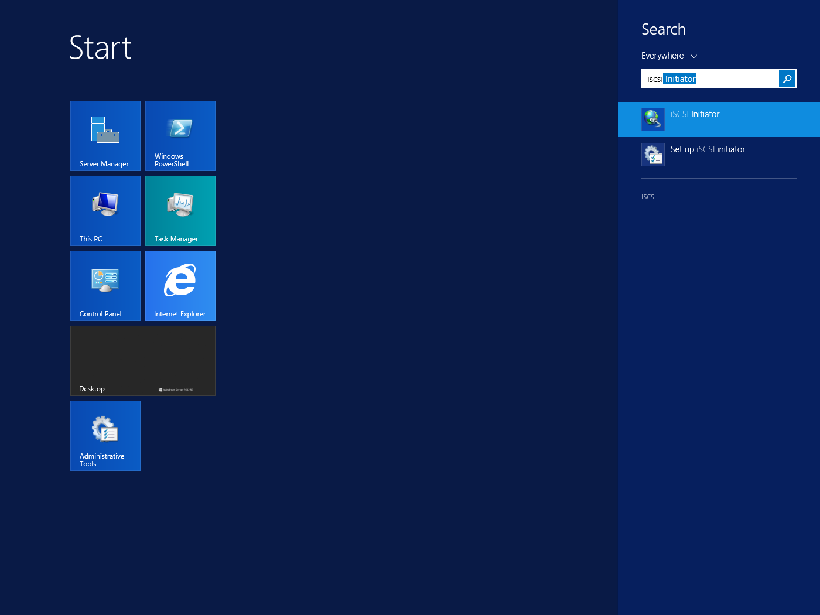Expand the Everywhere search scope dropdown
Viewport: 820px width, 615px height.
[x=669, y=56]
